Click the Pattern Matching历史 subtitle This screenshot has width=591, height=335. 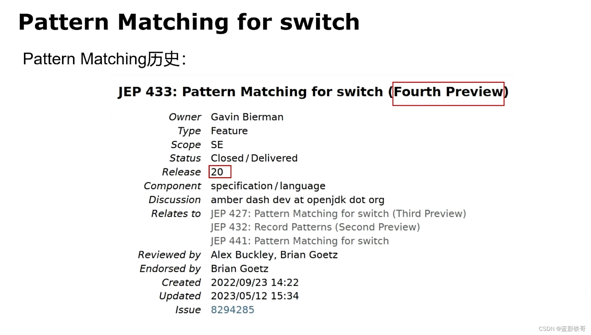(x=104, y=59)
